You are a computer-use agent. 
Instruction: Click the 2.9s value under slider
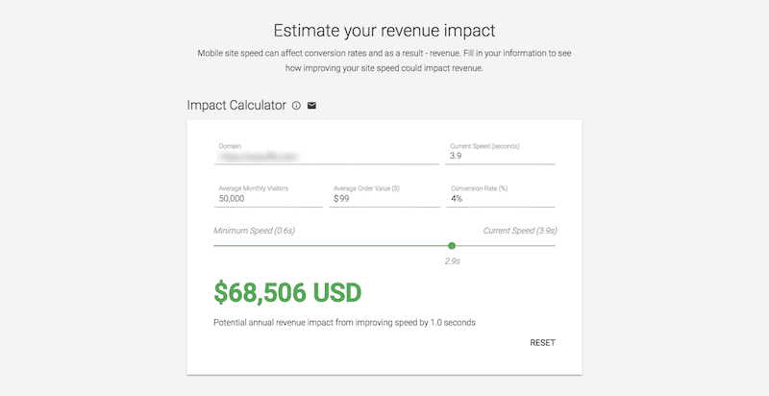(x=452, y=261)
